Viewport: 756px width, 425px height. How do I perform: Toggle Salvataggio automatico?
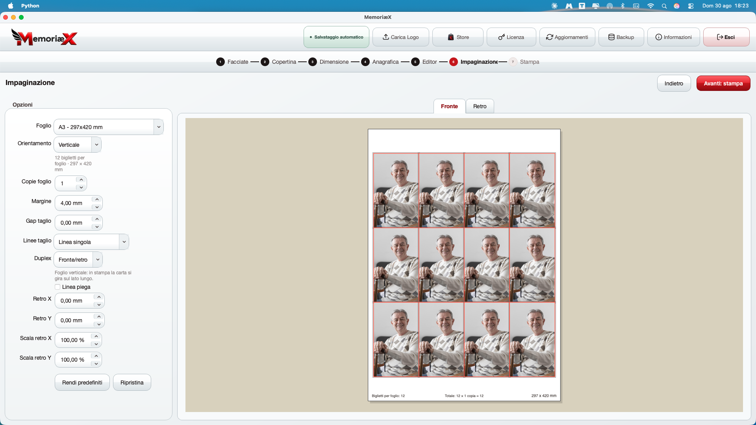click(336, 37)
